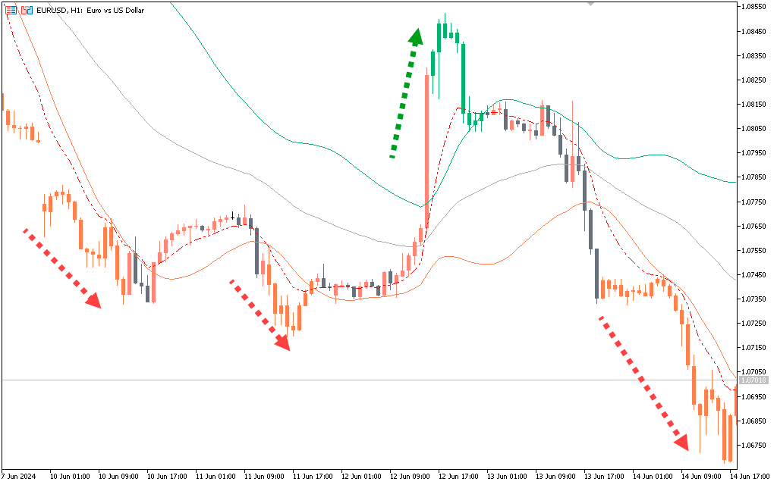This screenshot has width=777, height=485.
Task: Select the leftmost red dotted down arrow
Action: pyautogui.click(x=62, y=268)
